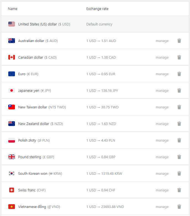Viewport: 190px width, 216px height.
Task: Select the Exchange rate column header
Action: (x=97, y=9)
